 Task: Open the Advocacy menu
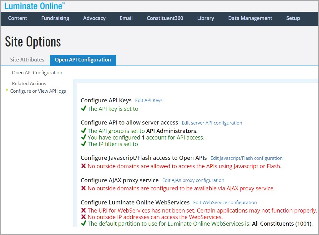click(x=94, y=18)
